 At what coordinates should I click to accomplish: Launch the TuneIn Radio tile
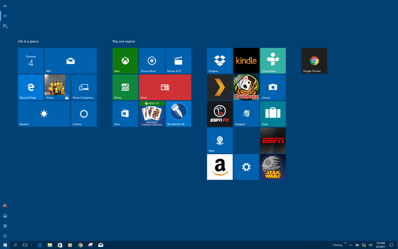pyautogui.click(x=273, y=61)
